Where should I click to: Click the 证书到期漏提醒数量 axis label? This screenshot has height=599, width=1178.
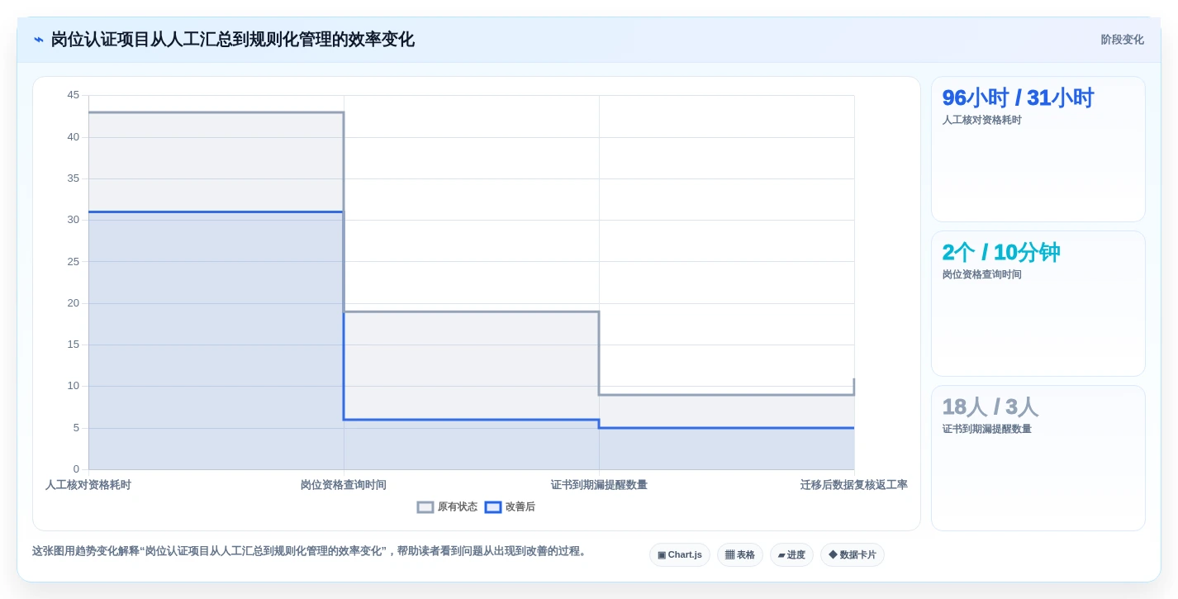(x=599, y=485)
